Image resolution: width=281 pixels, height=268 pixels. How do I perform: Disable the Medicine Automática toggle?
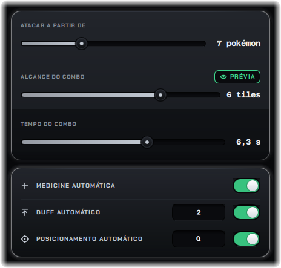click(x=246, y=186)
